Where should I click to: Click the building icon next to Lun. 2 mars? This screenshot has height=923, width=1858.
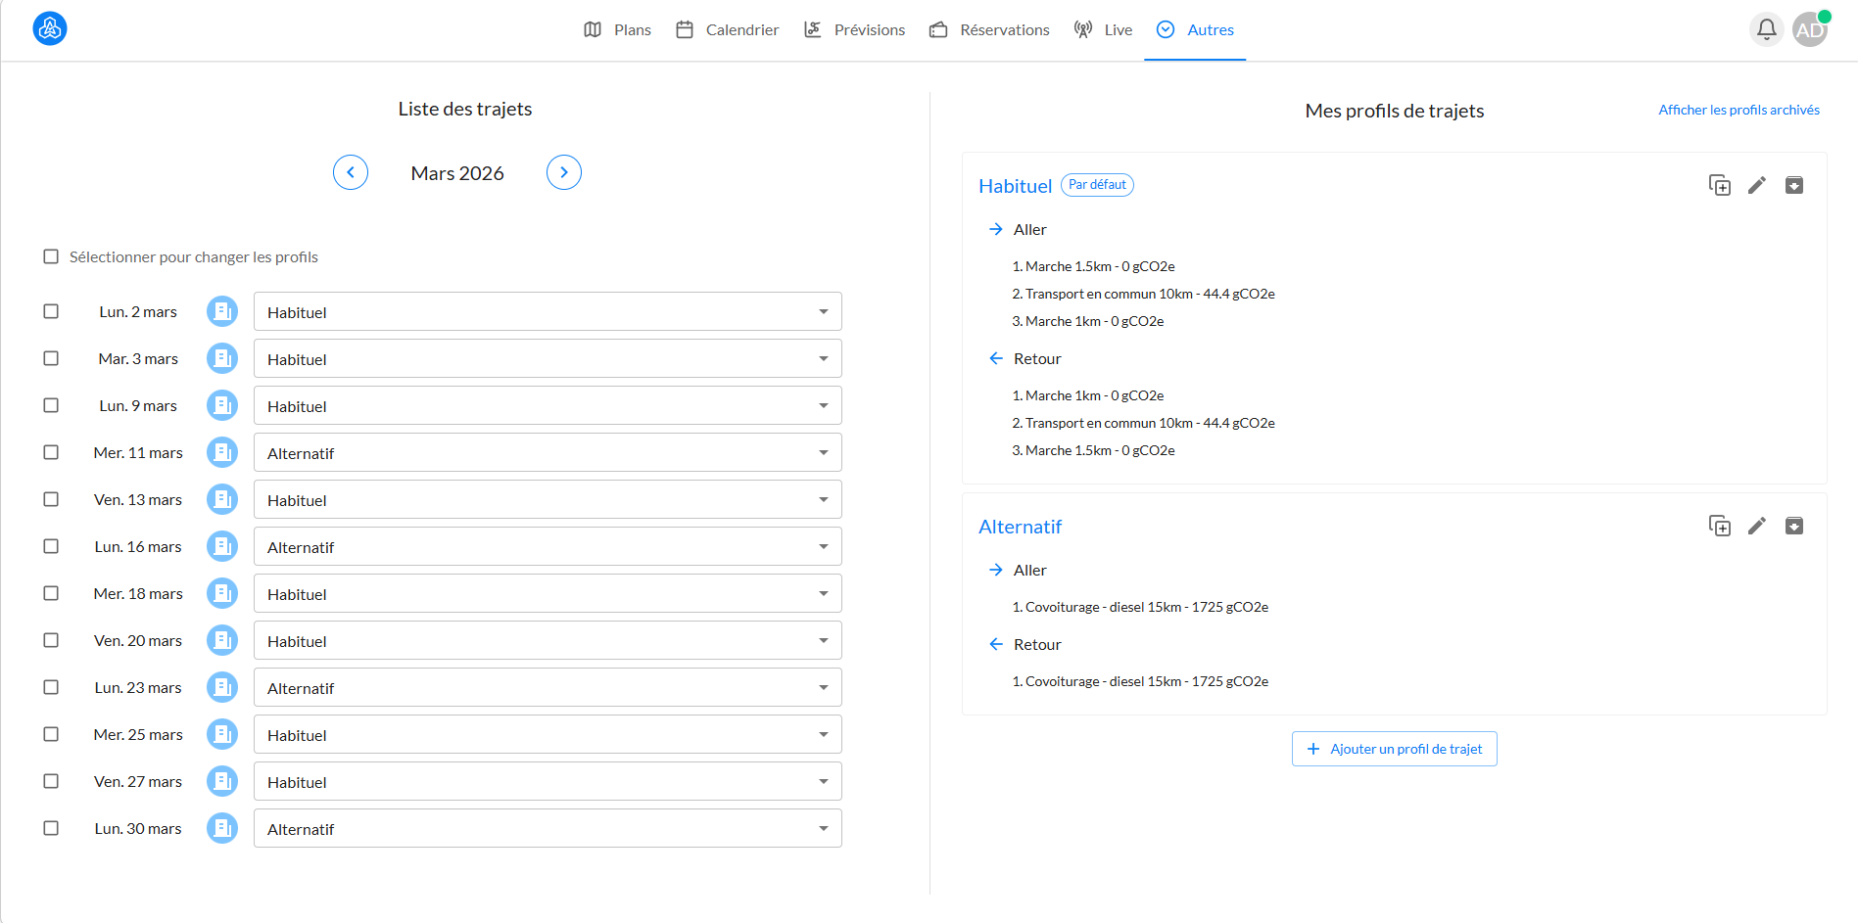tap(222, 310)
